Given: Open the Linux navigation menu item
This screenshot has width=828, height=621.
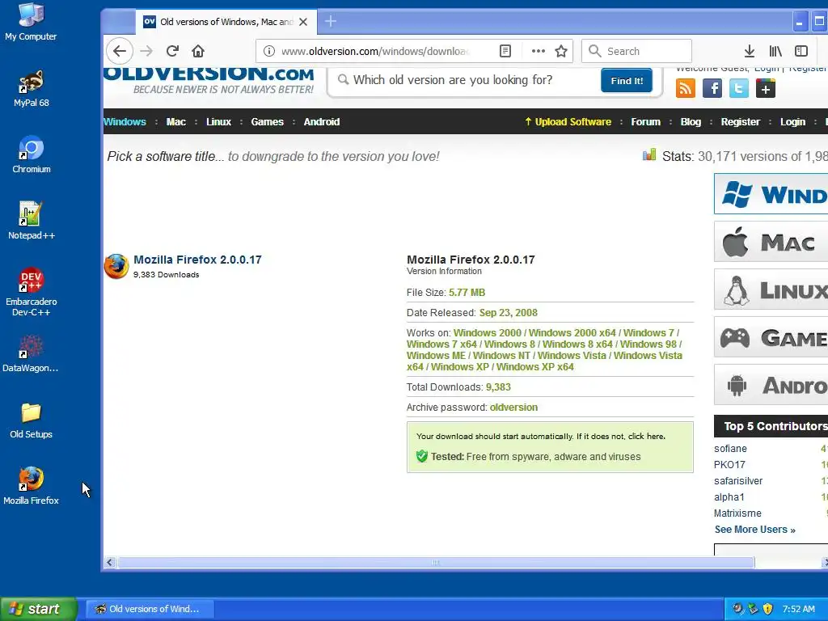Looking at the screenshot, I should pos(218,122).
